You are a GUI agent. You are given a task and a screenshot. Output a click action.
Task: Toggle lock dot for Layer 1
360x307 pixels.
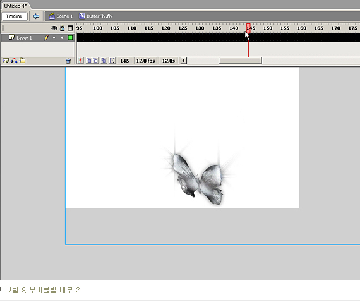(x=62, y=38)
